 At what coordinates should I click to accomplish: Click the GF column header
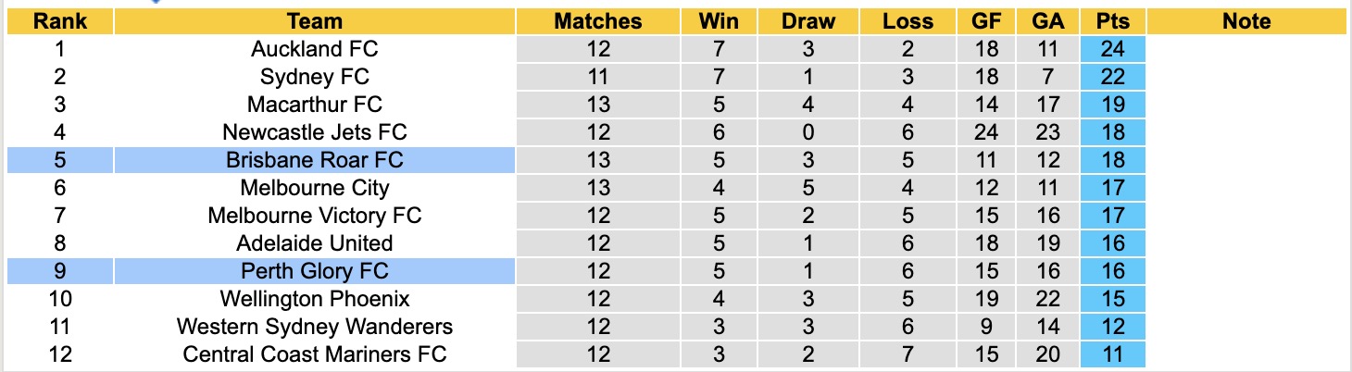pos(986,21)
